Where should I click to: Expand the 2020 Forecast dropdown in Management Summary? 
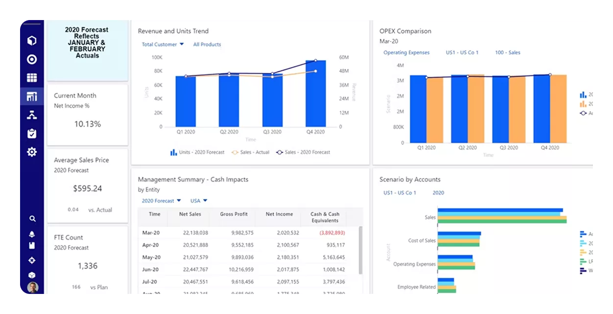pos(160,201)
